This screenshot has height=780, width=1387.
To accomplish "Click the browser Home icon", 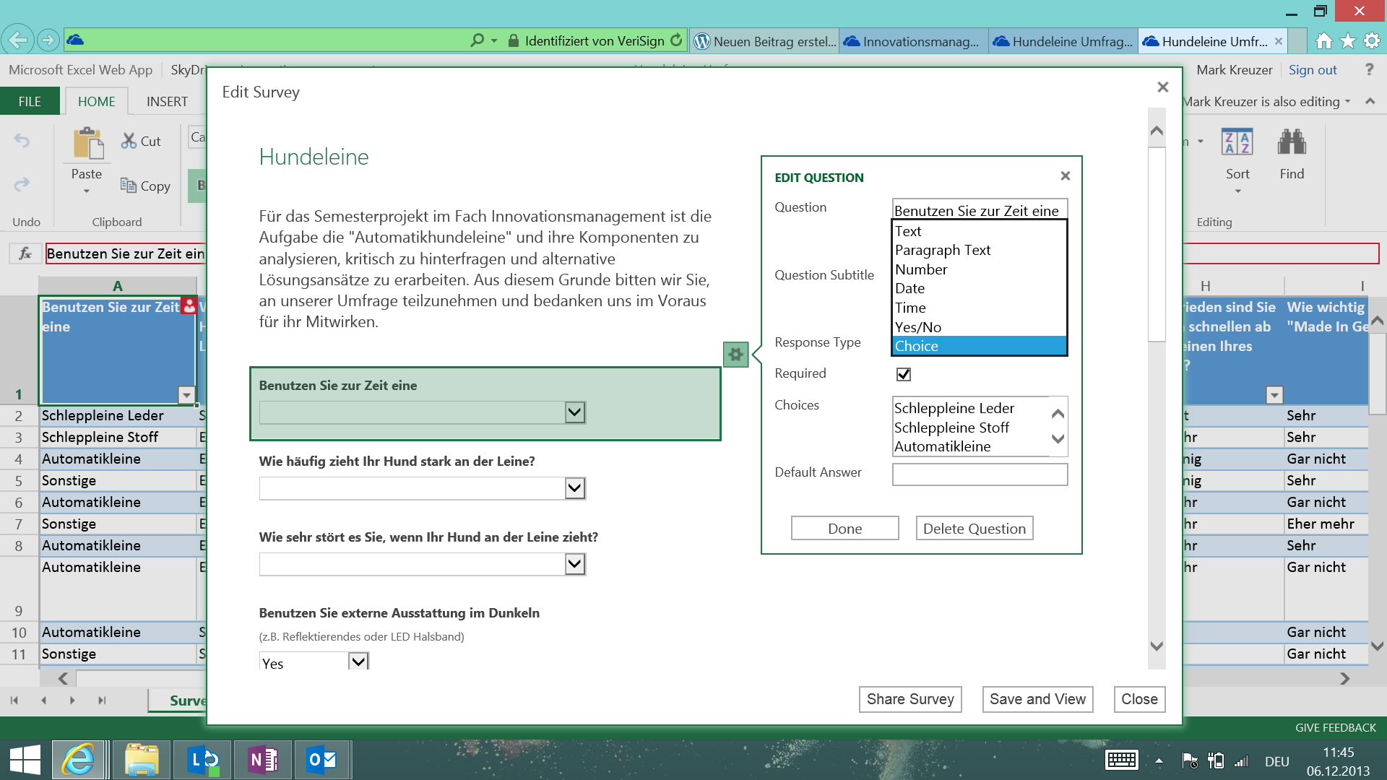I will (1323, 41).
